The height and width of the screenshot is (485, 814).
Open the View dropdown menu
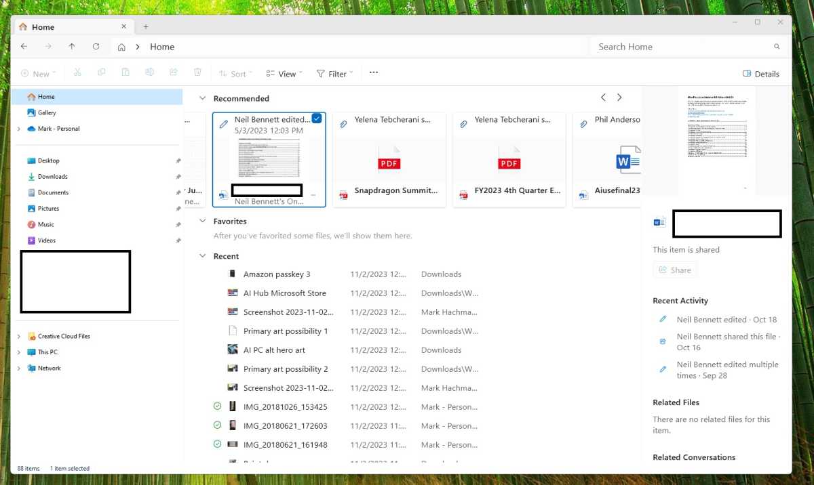point(284,74)
